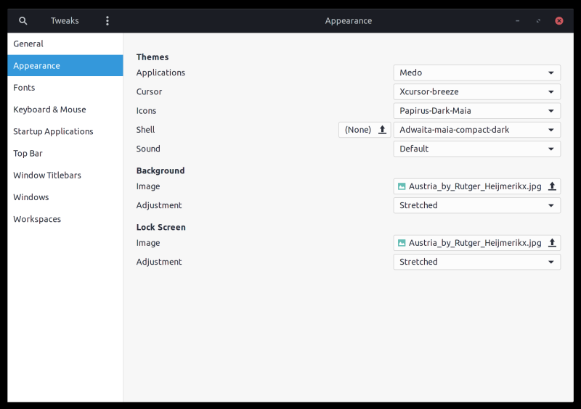Open the three-dot Tweaks menu
This screenshot has height=409, width=581.
(107, 21)
